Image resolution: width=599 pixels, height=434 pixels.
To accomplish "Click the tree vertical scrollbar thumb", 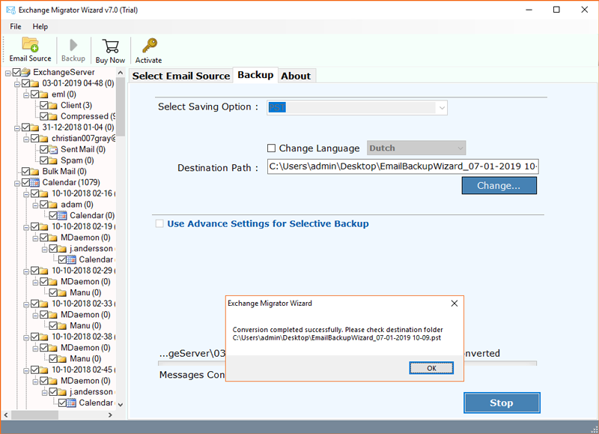I will [x=121, y=107].
